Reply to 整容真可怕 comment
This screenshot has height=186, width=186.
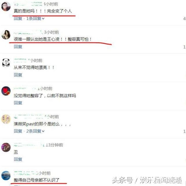pyautogui.click(x=18, y=47)
